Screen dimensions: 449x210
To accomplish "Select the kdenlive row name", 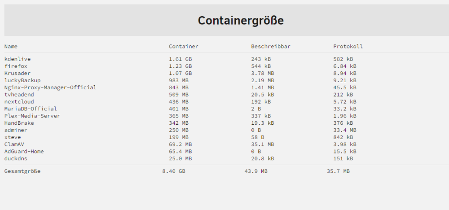I will (x=18, y=59).
